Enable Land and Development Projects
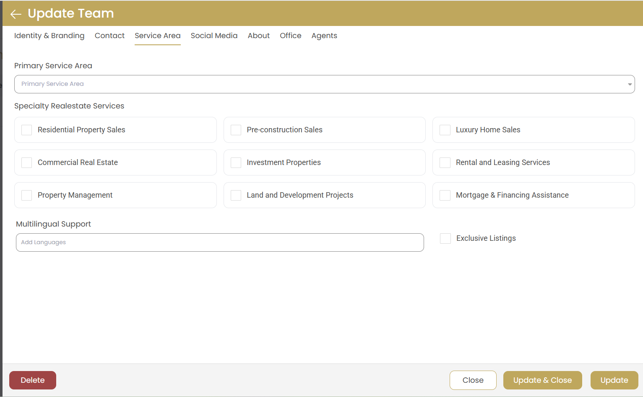Image resolution: width=643 pixels, height=397 pixels. pyautogui.click(x=236, y=195)
